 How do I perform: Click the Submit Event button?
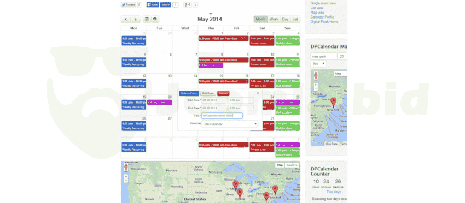[x=189, y=93]
